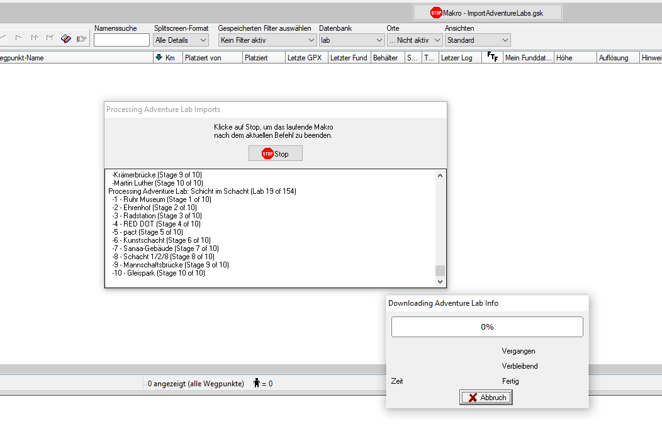662x441 pixels.
Task: Click log line '10 - Gleispark'
Action: [159, 273]
